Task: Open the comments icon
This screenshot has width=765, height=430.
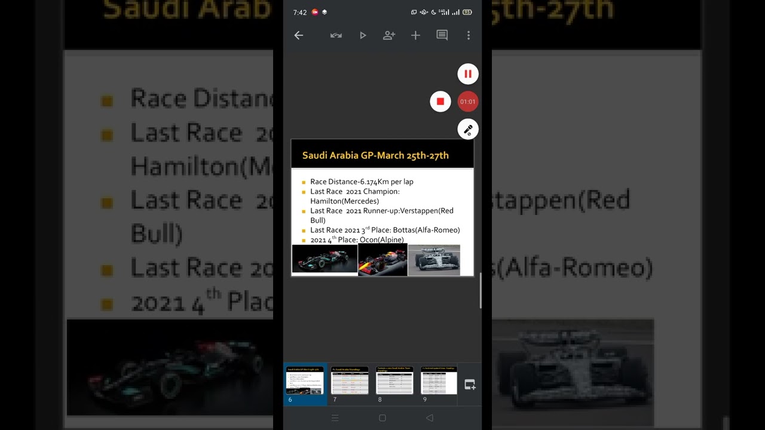Action: (442, 35)
